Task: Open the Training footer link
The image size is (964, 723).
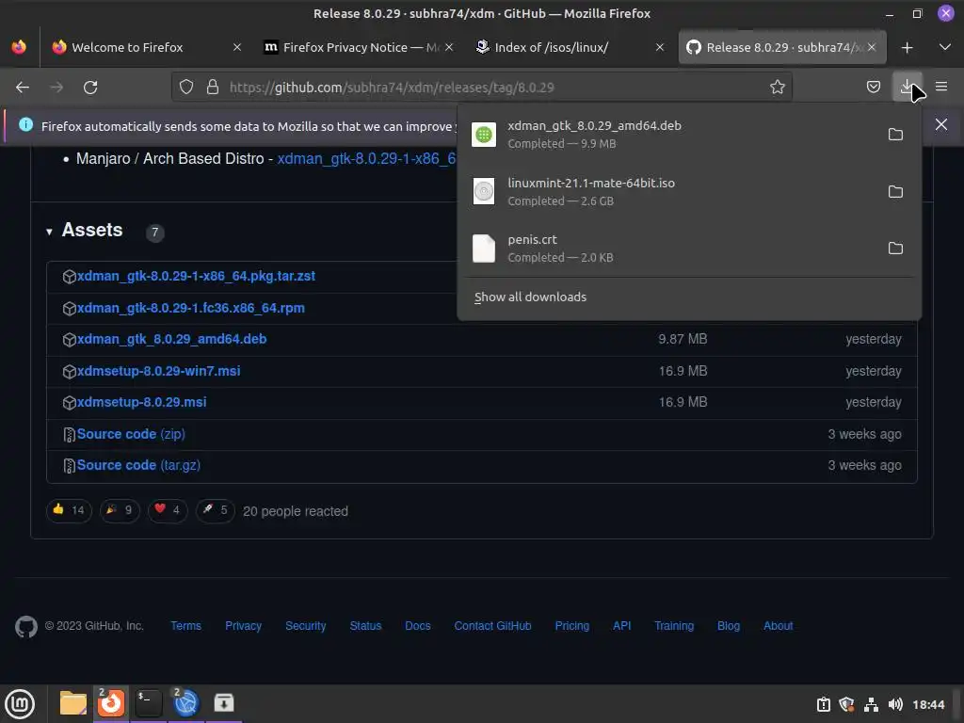Action: coord(674,626)
